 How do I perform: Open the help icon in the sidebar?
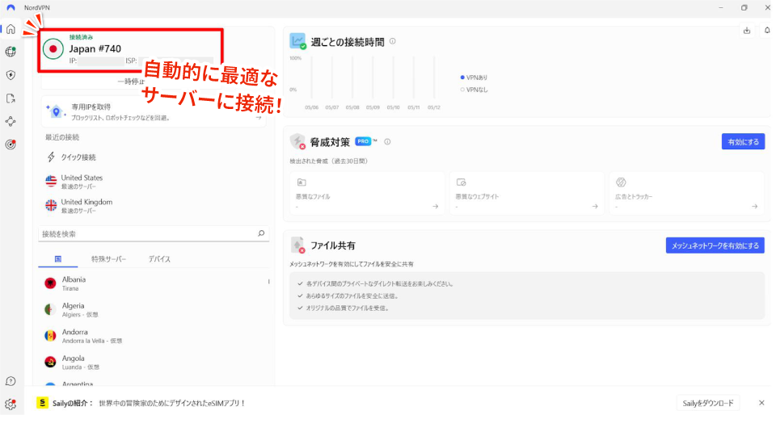[11, 381]
